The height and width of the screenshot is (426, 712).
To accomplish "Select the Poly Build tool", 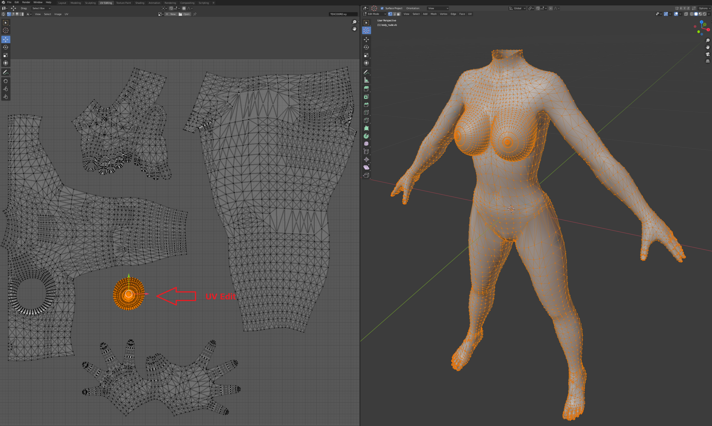I will tap(366, 128).
